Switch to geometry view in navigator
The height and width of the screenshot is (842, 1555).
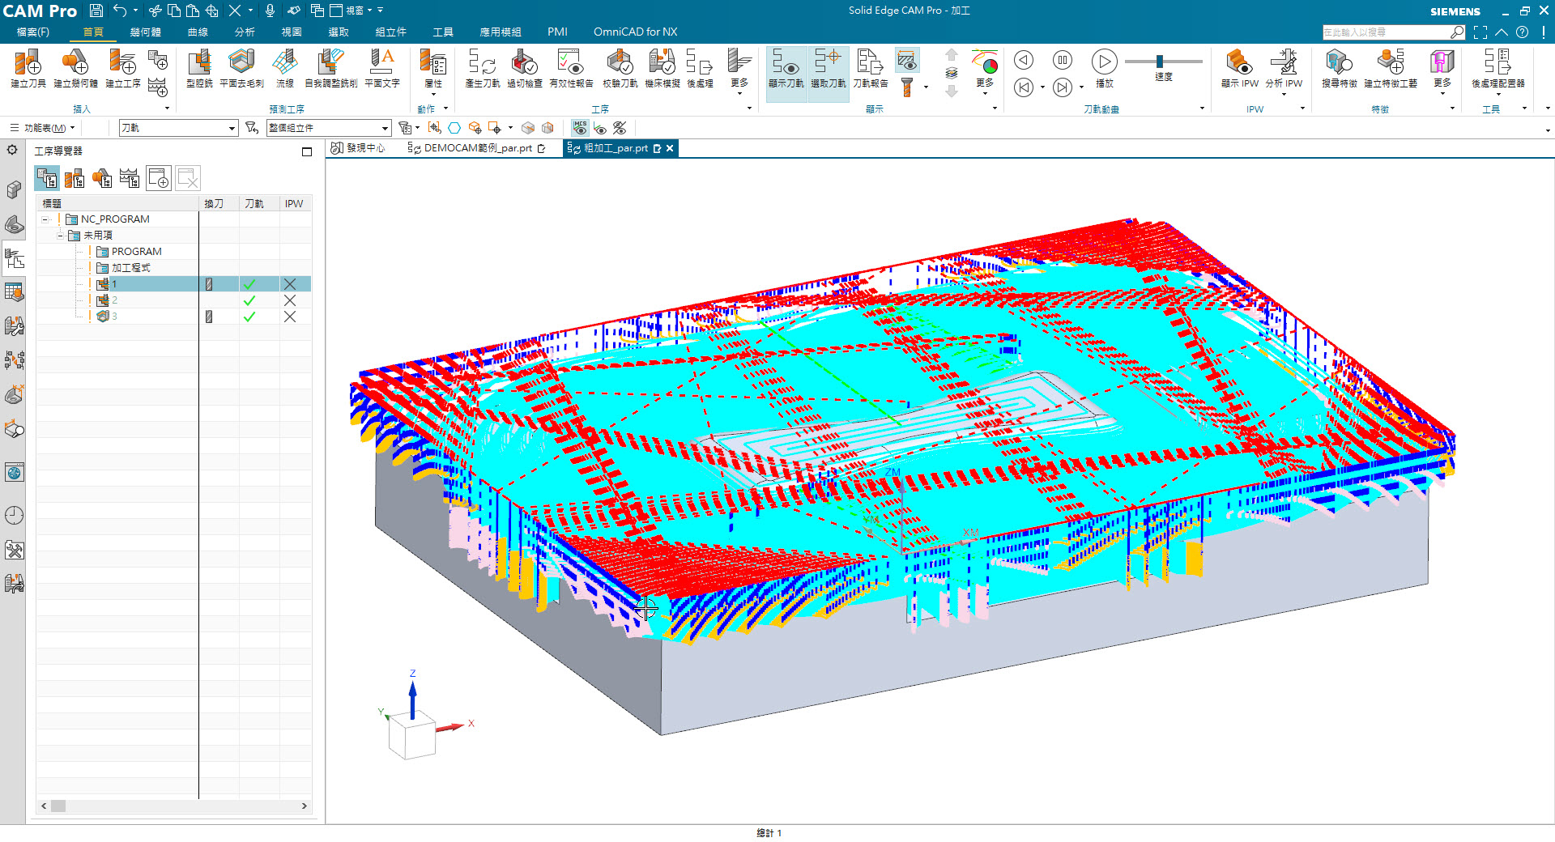[x=102, y=178]
